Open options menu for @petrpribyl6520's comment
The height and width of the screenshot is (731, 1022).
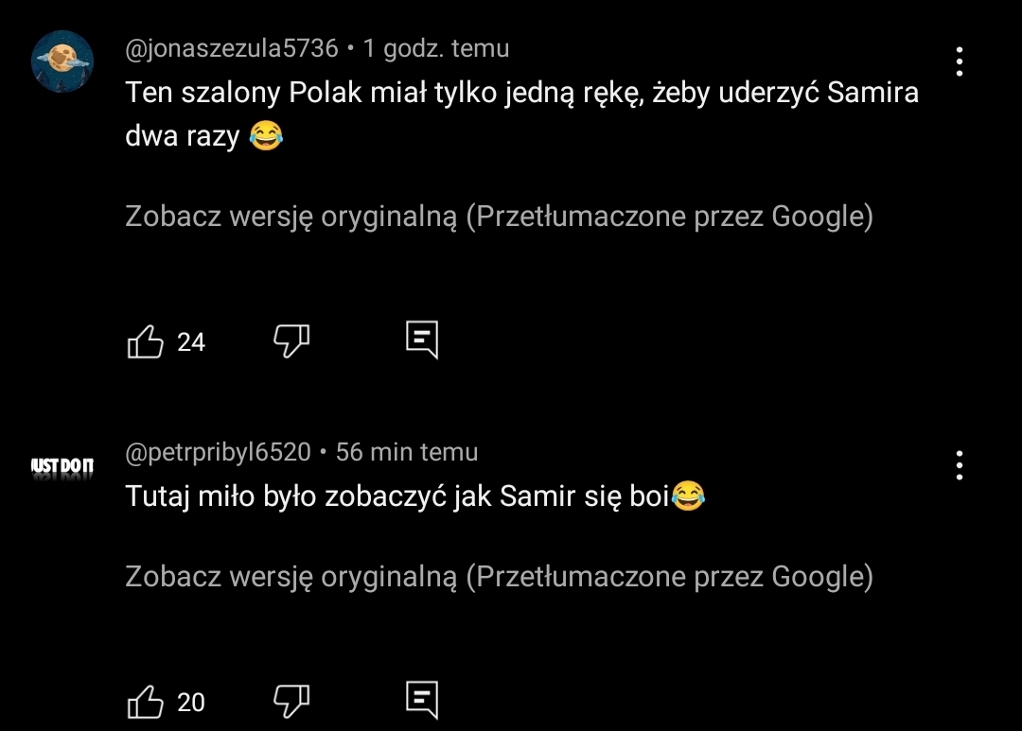[x=960, y=465]
